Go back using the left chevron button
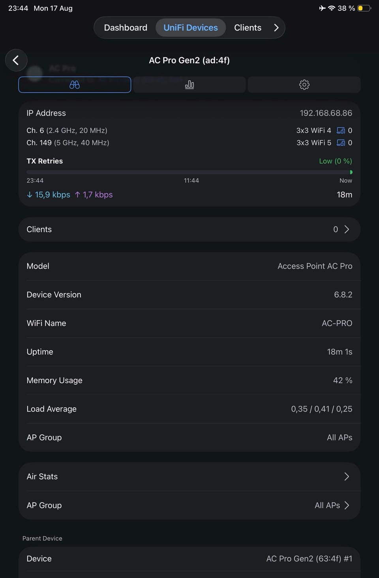Screen dimensions: 379x578 [x=16, y=60]
